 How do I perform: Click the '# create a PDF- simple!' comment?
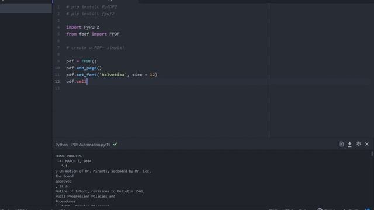pos(95,48)
